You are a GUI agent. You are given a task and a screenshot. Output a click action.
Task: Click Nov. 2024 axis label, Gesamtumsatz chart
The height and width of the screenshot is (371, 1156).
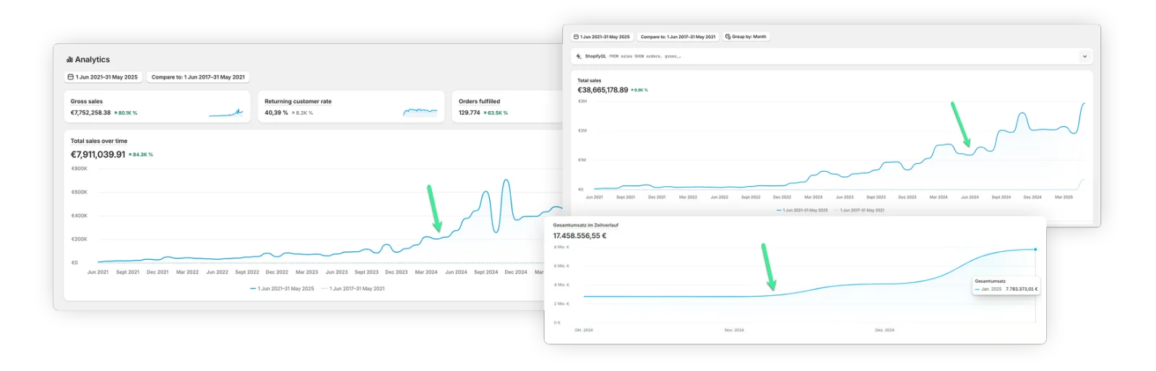[734, 331]
